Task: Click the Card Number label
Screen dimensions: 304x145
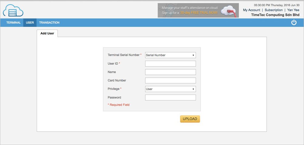Action: click(117, 81)
